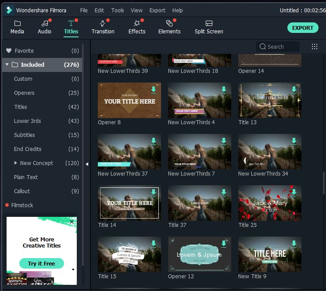Click the grid view options icon

pos(315,47)
